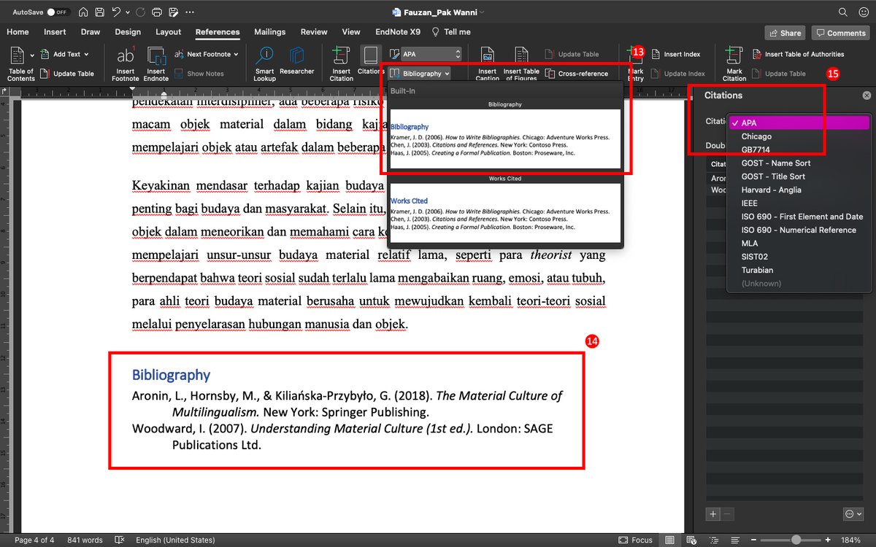
Task: Open the APA citation style combo box in ribbon
Action: (431, 54)
